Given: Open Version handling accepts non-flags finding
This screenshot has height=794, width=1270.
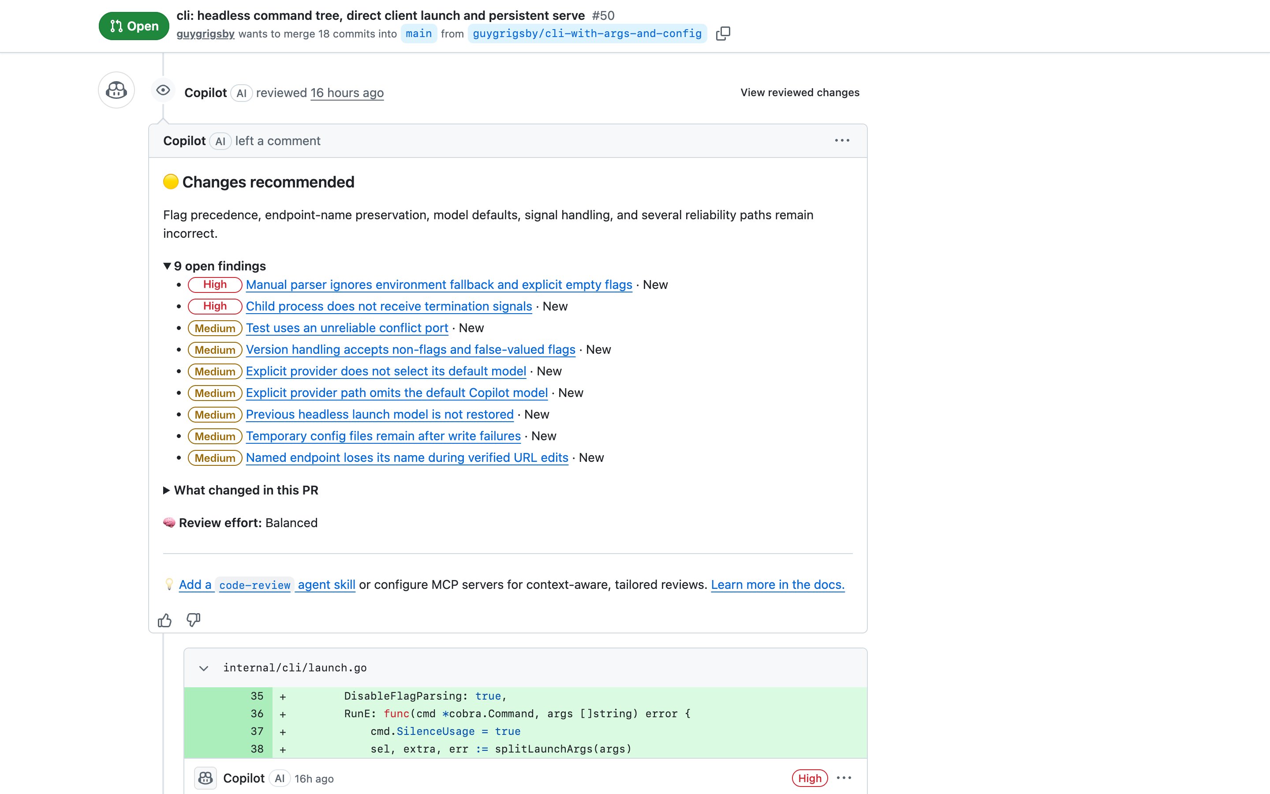Looking at the screenshot, I should tap(411, 350).
